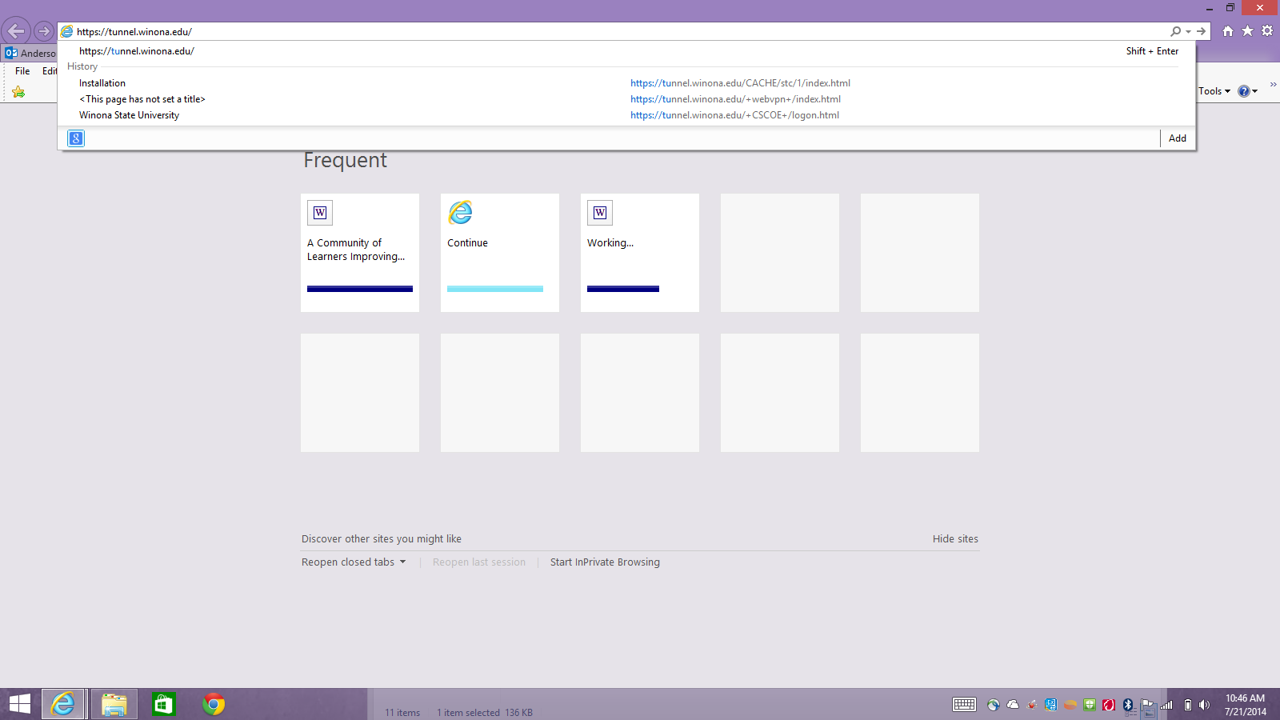Screen dimensions: 1280x720
Task: Click the address bar search magnifier
Action: point(1175,31)
